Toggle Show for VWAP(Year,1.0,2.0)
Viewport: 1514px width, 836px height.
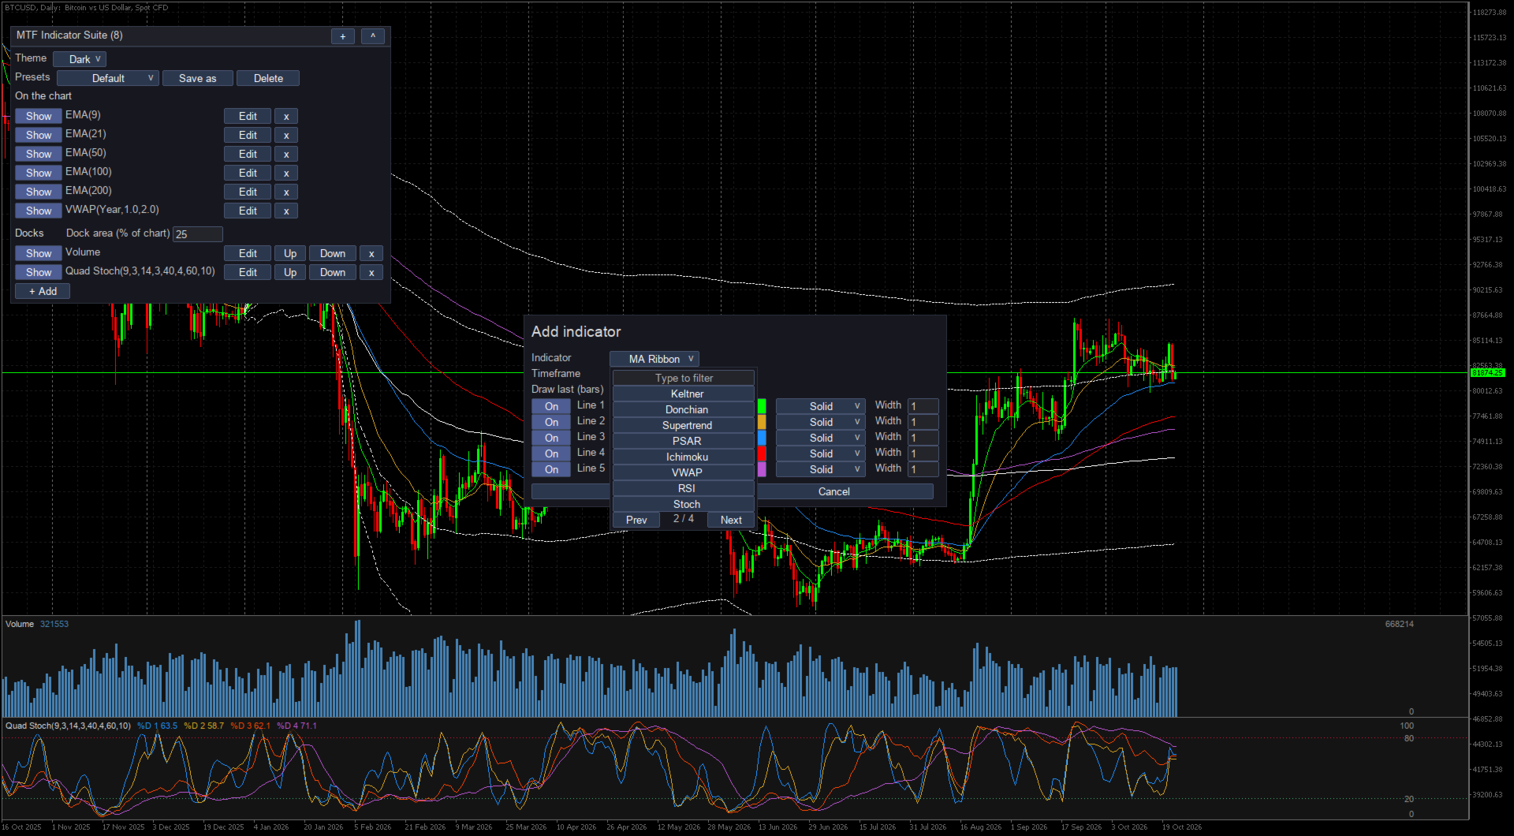click(x=39, y=211)
